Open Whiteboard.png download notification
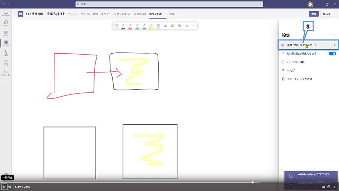 coord(311,175)
